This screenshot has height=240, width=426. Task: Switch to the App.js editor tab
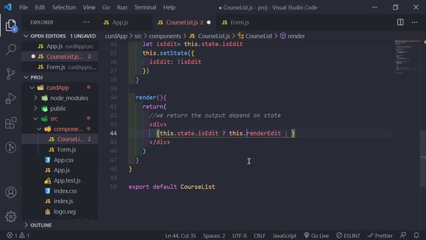tap(125, 23)
